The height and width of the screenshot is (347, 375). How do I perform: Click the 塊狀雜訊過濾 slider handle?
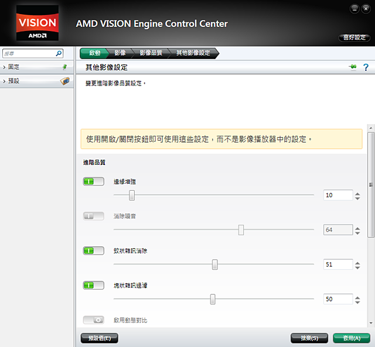click(213, 299)
